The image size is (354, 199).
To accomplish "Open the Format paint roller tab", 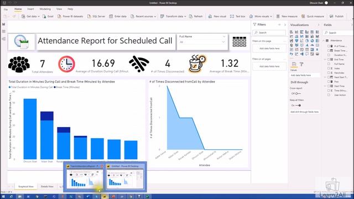I will coord(301,64).
